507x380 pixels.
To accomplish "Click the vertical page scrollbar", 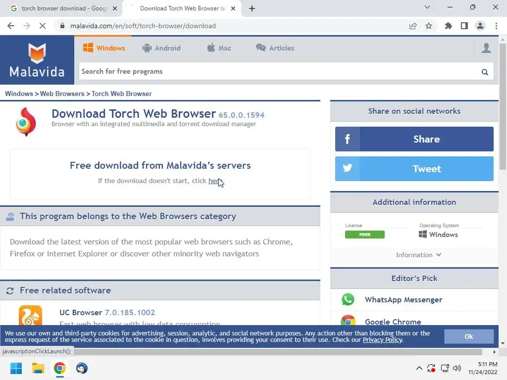I will (x=503, y=107).
